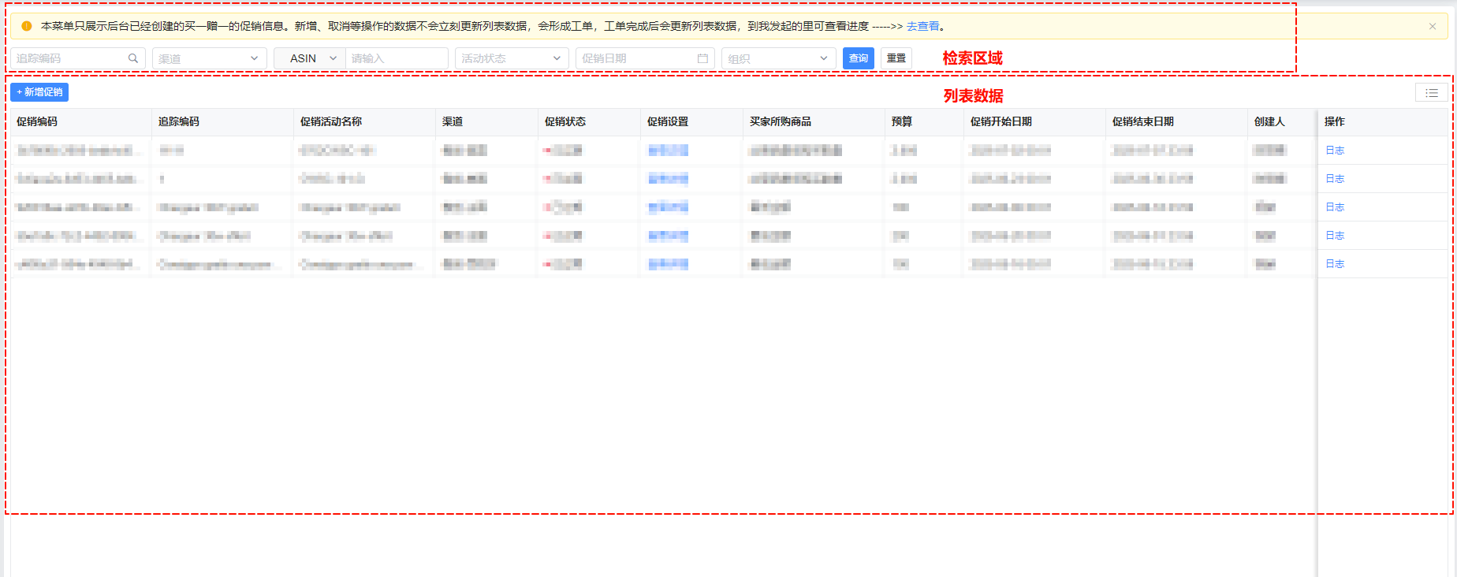
Task: Open 日志 for the first table row
Action: tap(1335, 151)
